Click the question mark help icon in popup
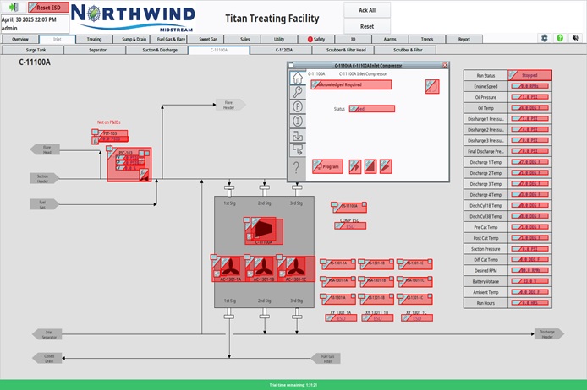The width and height of the screenshot is (587, 390). coord(298,166)
